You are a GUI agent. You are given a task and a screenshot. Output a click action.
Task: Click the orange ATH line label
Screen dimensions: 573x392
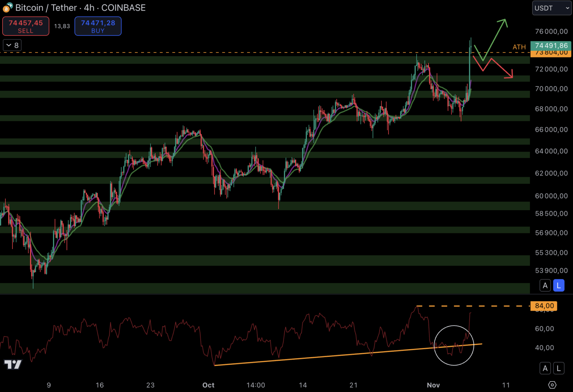[519, 47]
